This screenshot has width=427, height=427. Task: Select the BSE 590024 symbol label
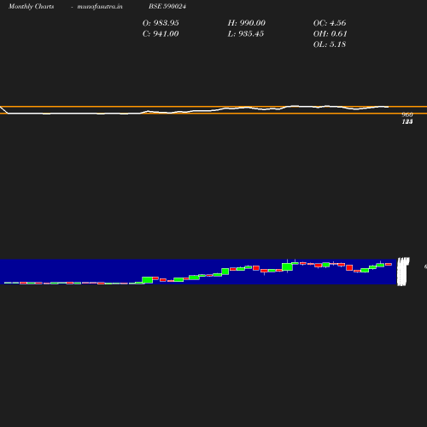coord(167,6)
